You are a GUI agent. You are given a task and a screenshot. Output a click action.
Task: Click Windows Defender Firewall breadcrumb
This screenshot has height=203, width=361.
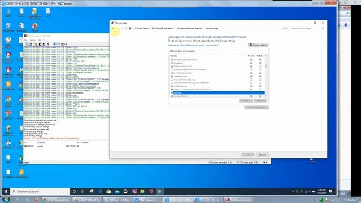click(190, 28)
